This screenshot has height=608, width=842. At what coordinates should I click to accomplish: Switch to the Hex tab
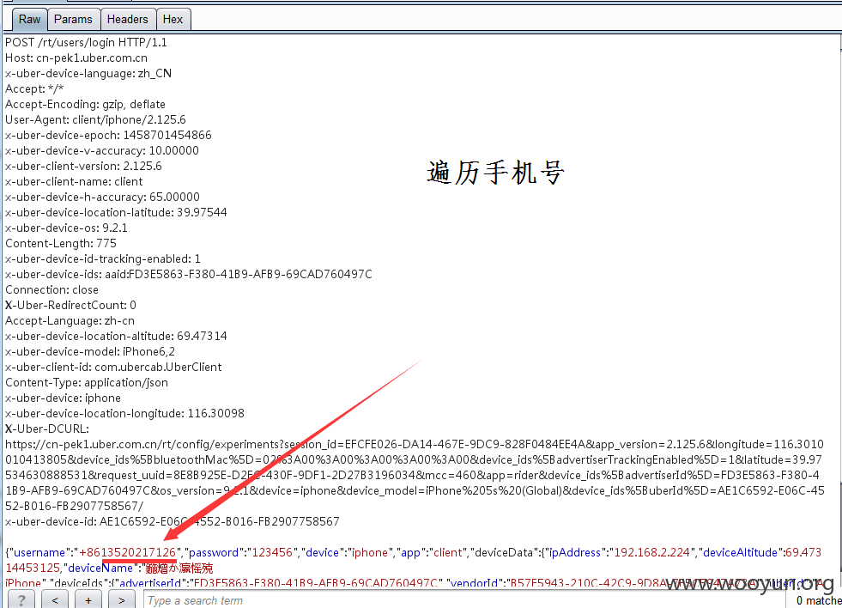pyautogui.click(x=173, y=20)
